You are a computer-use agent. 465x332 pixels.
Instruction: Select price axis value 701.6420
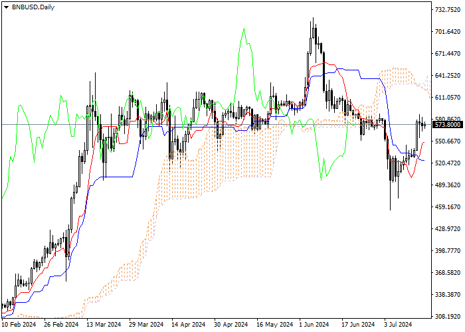pyautogui.click(x=448, y=32)
